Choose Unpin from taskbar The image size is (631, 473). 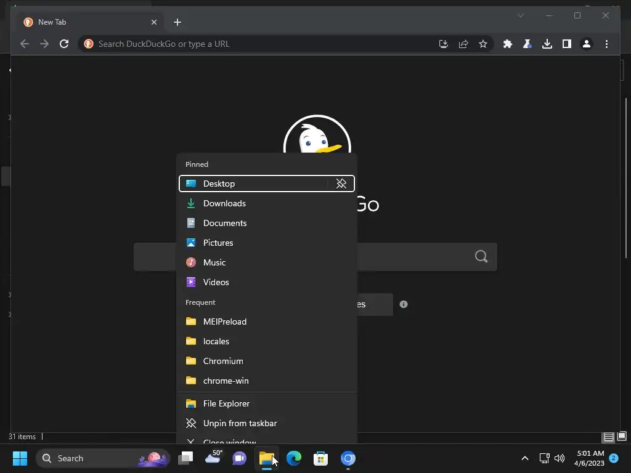point(266,424)
